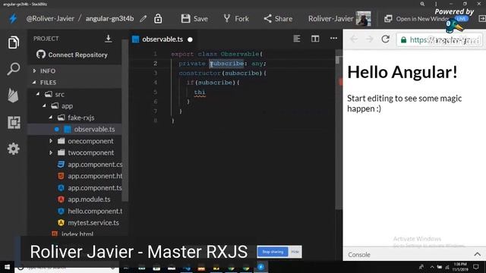Image resolution: width=486 pixels, height=273 pixels.
Task: Collapse the app folder
Action: coord(44,106)
